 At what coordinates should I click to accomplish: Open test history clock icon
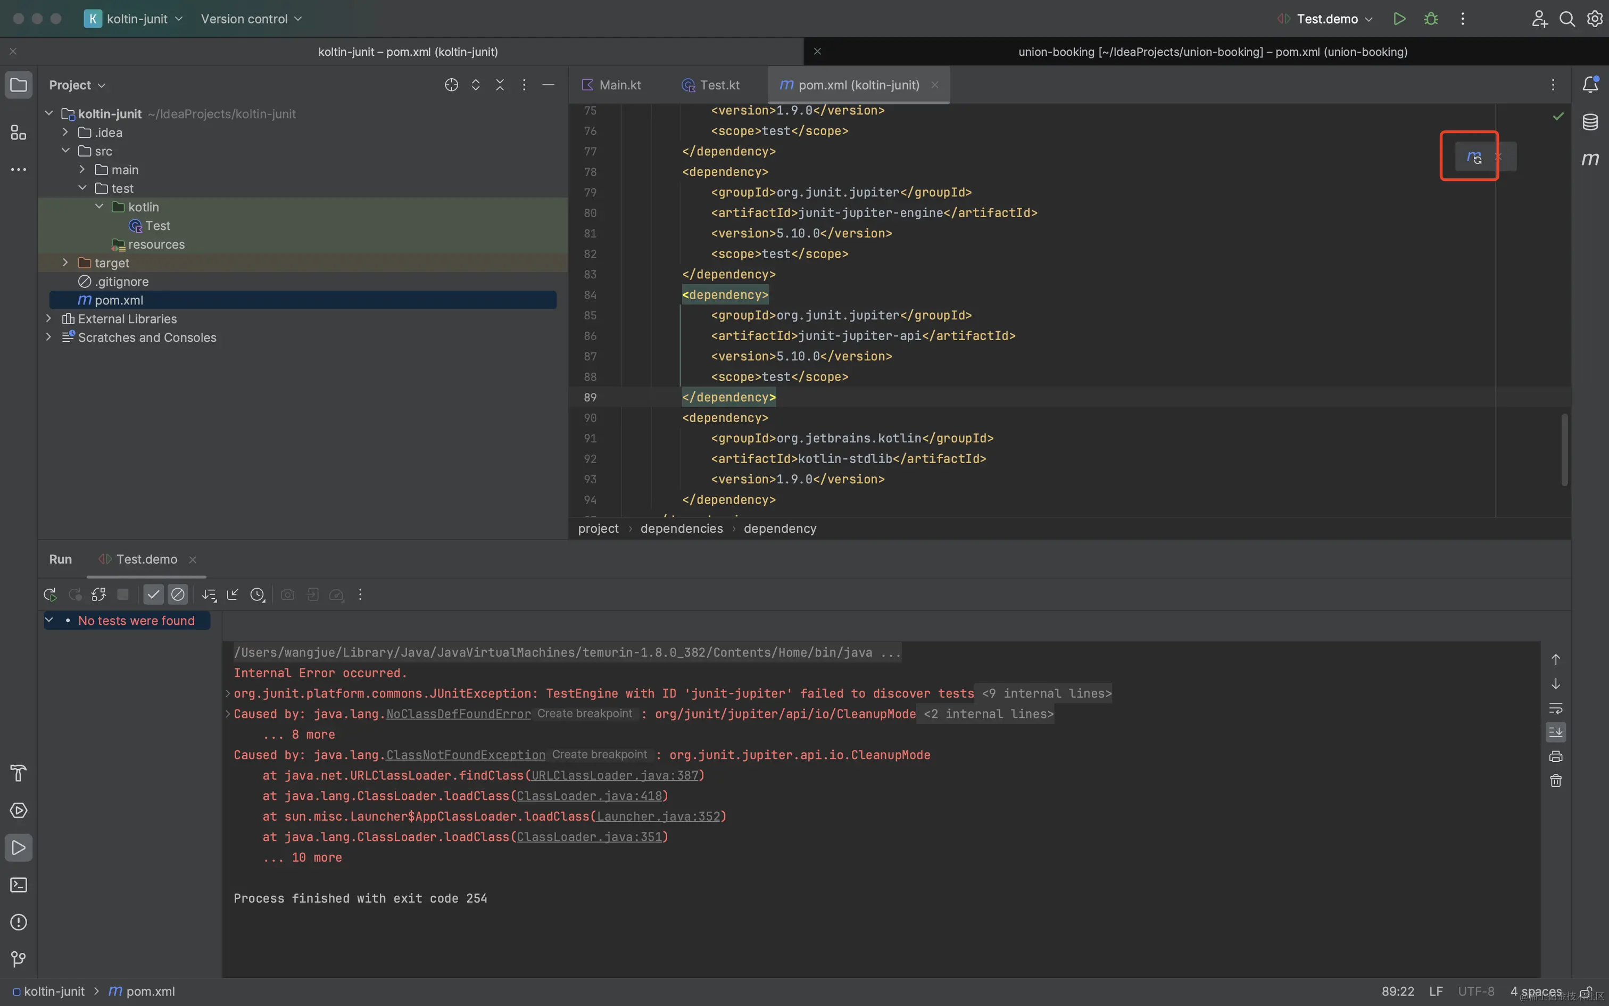tap(258, 594)
